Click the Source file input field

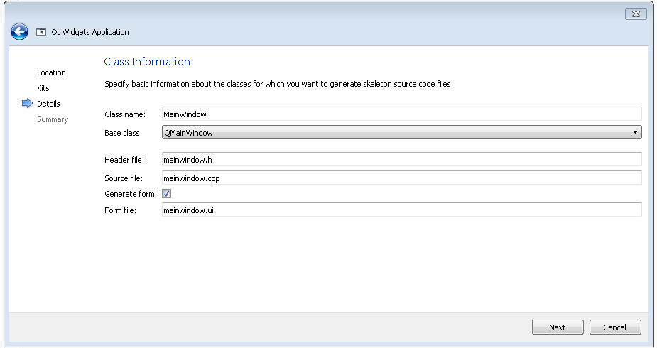tap(401, 178)
